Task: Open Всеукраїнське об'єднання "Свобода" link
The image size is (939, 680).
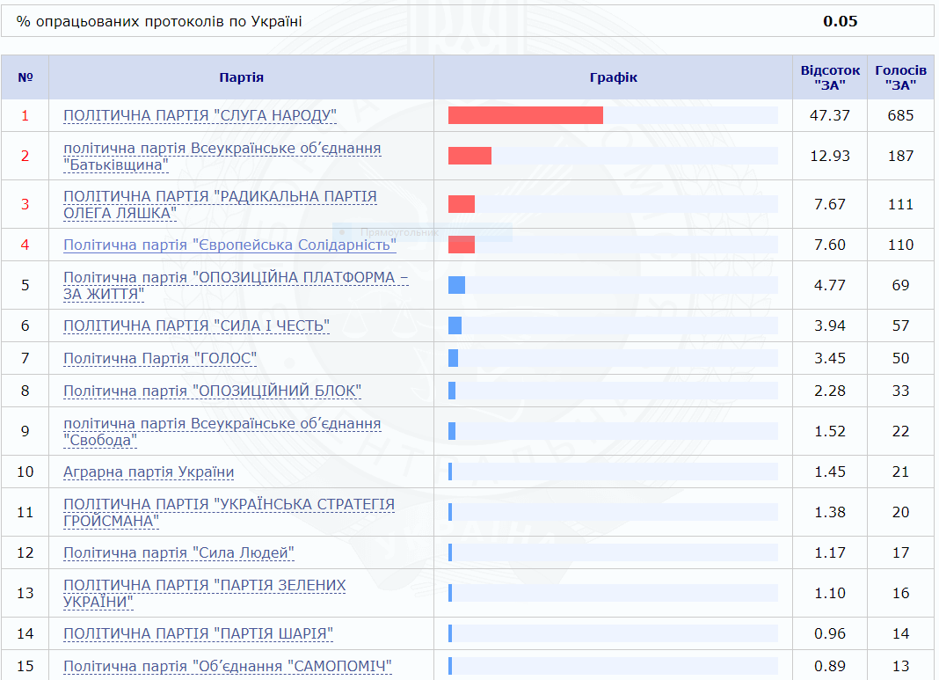Action: tap(222, 423)
